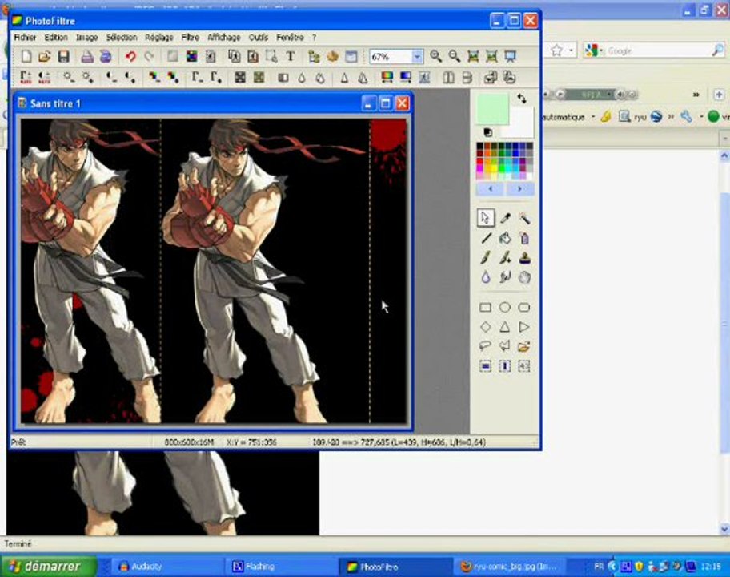The width and height of the screenshot is (730, 577).
Task: Choose the rounded rectangle selection shape
Action: [524, 308]
